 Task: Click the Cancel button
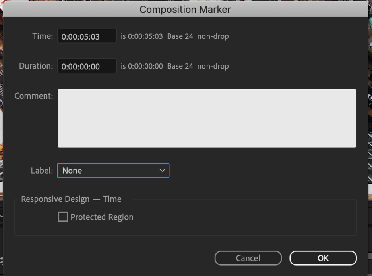[248, 258]
